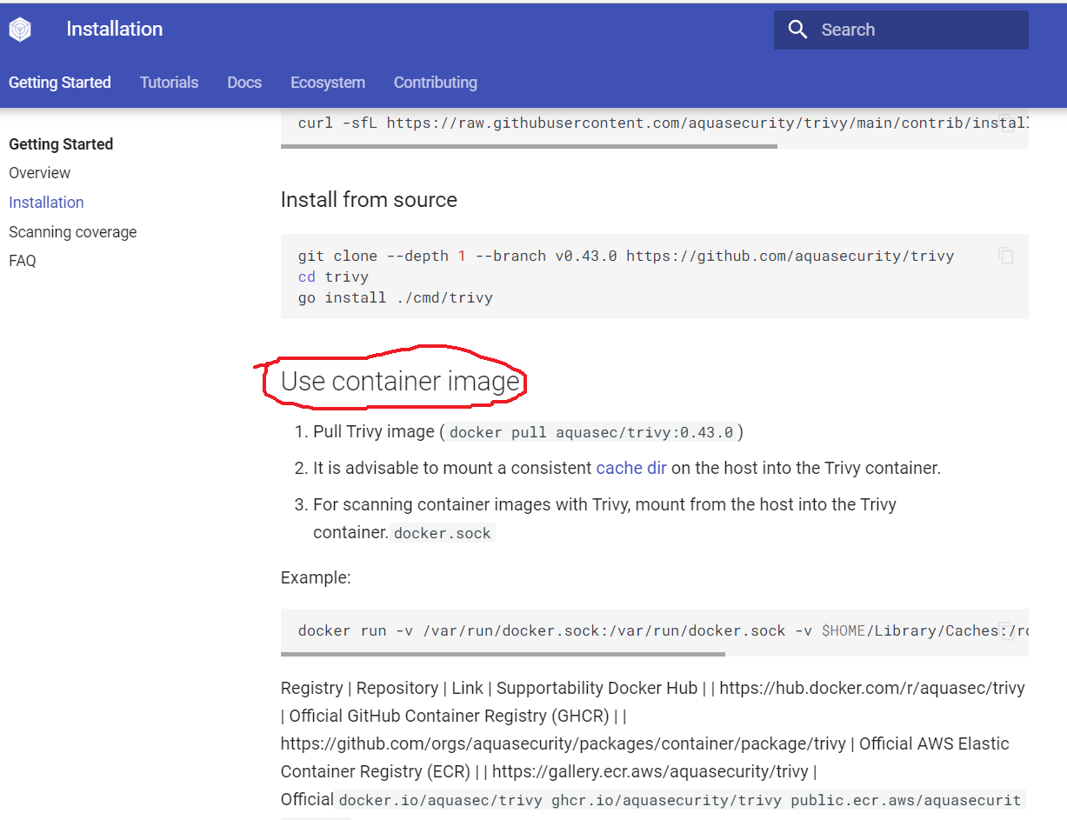Focus the Search input field

[901, 30]
